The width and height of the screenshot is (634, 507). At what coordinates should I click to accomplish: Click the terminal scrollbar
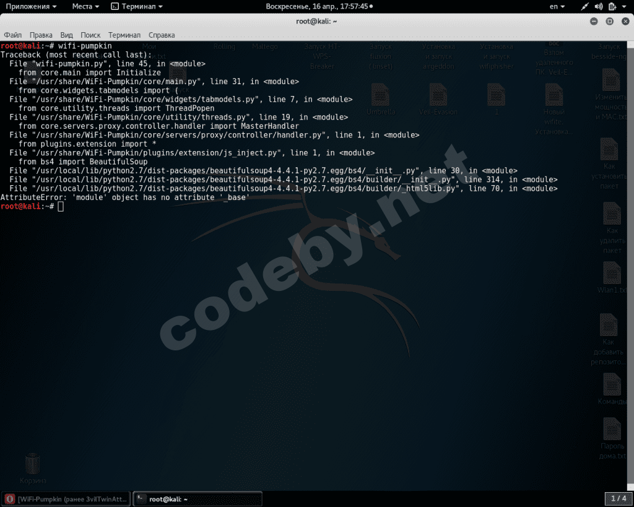tap(630, 265)
